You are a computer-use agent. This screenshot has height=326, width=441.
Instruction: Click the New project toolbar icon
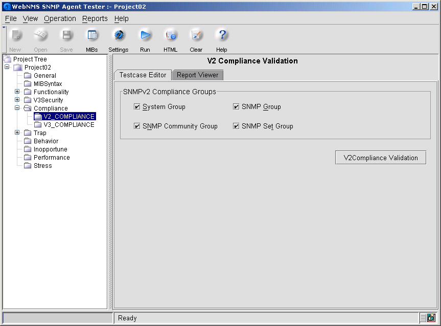pos(15,35)
